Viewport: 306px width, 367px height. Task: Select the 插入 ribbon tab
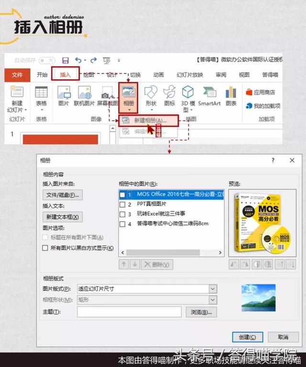66,75
